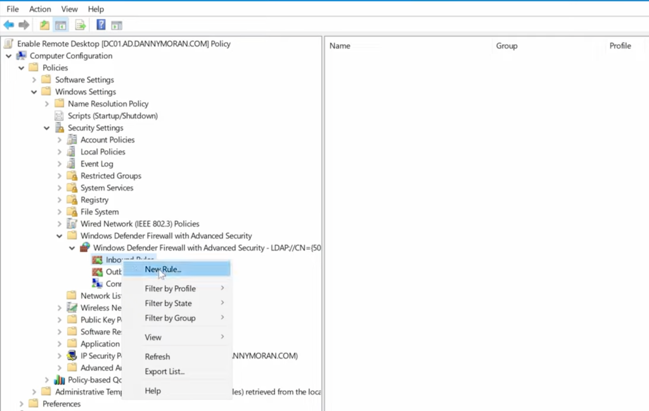Open the Action menu

point(39,9)
